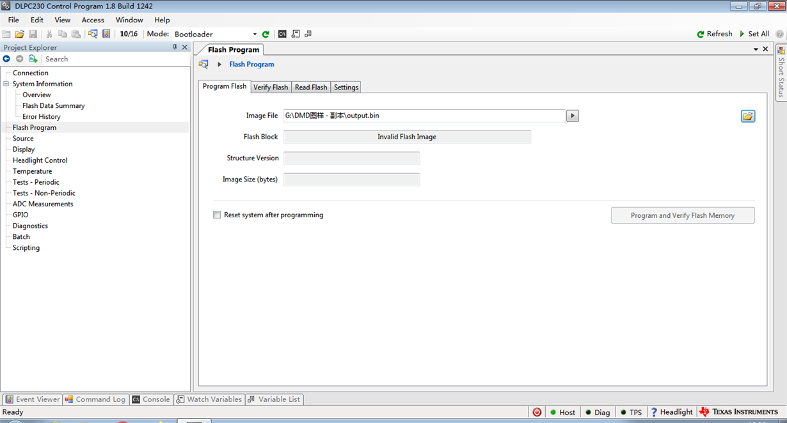
Task: Open the Help menu
Action: tap(163, 20)
